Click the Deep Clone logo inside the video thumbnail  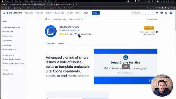tap(126, 57)
